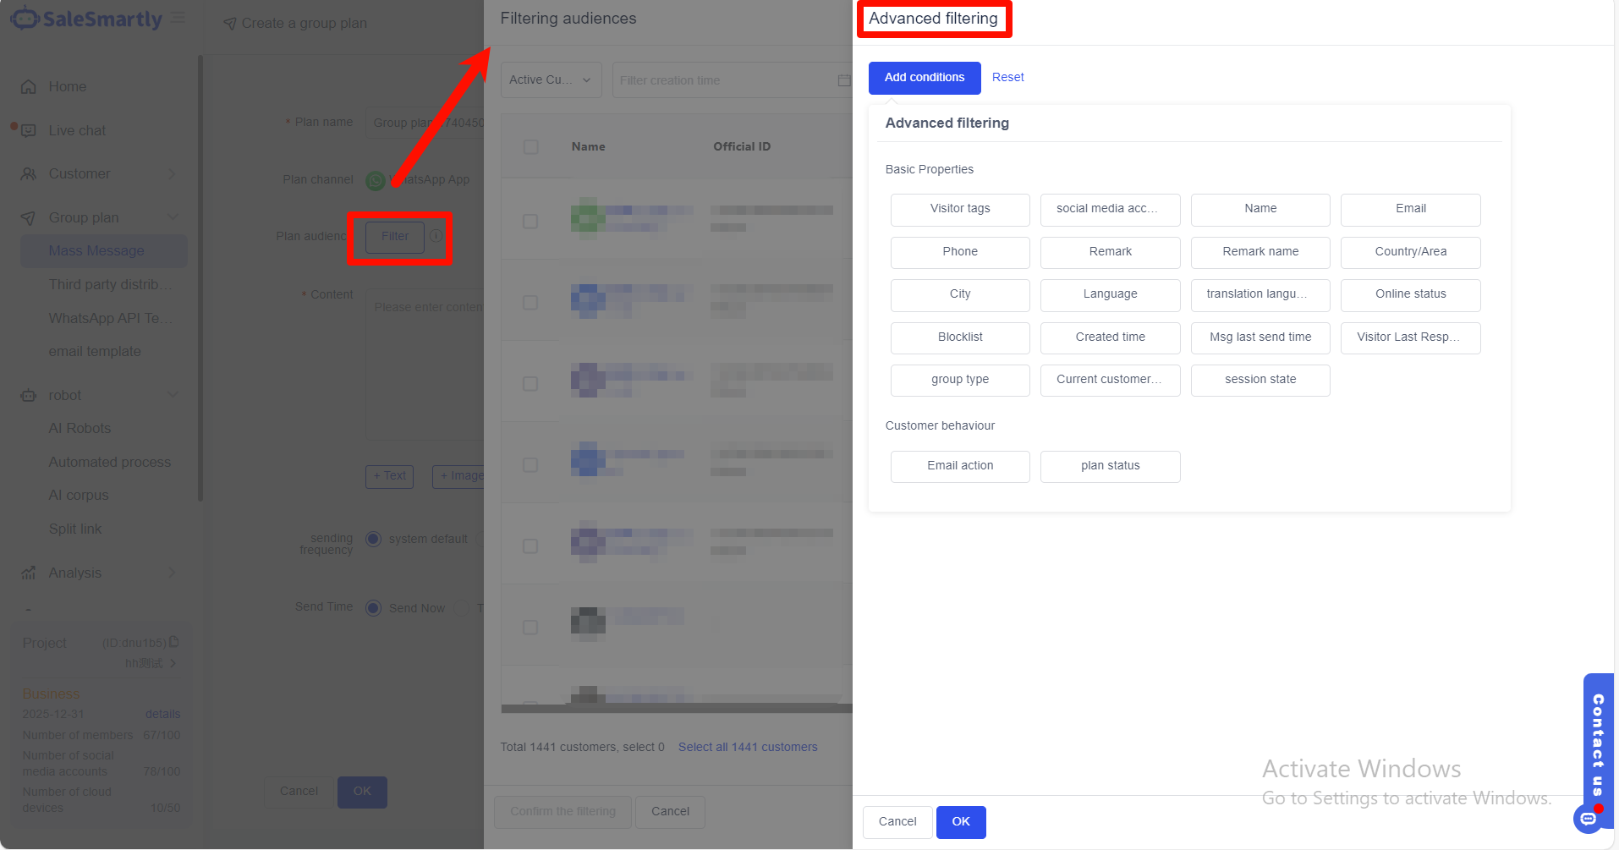Choose the group type condition
1619x850 pixels.
(960, 381)
